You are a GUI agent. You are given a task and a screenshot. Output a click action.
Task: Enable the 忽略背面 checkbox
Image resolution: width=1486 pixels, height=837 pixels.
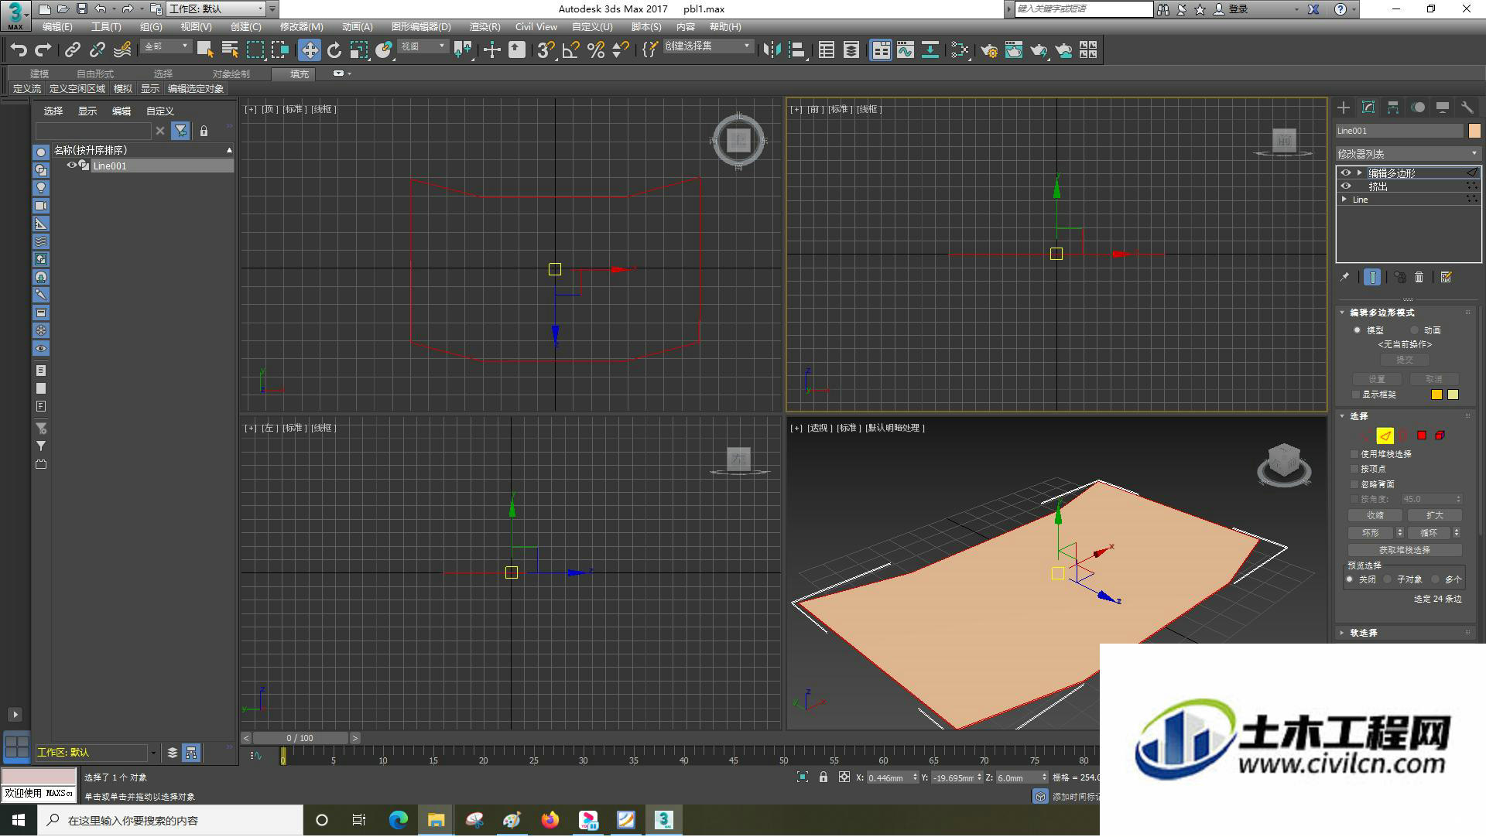point(1354,484)
